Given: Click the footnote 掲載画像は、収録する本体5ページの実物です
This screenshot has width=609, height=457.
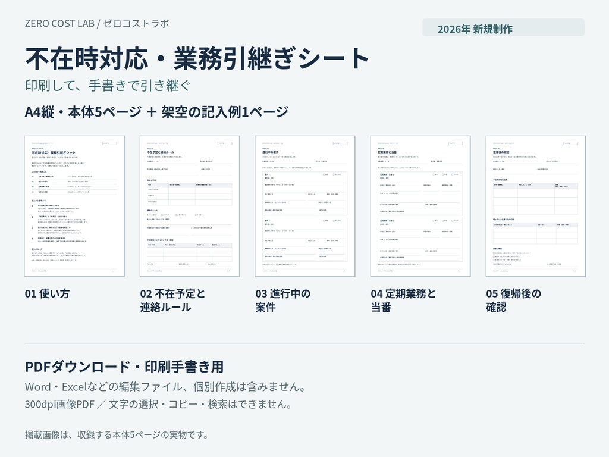Looking at the screenshot, I should (x=117, y=434).
